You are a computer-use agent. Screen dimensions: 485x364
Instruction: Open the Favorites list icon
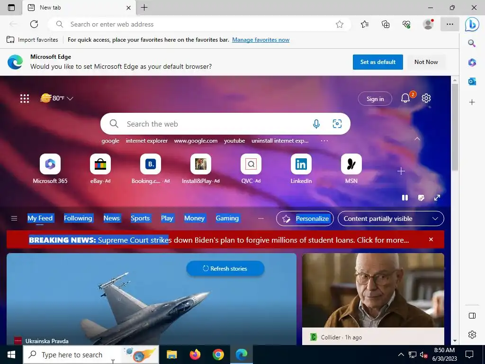365,24
